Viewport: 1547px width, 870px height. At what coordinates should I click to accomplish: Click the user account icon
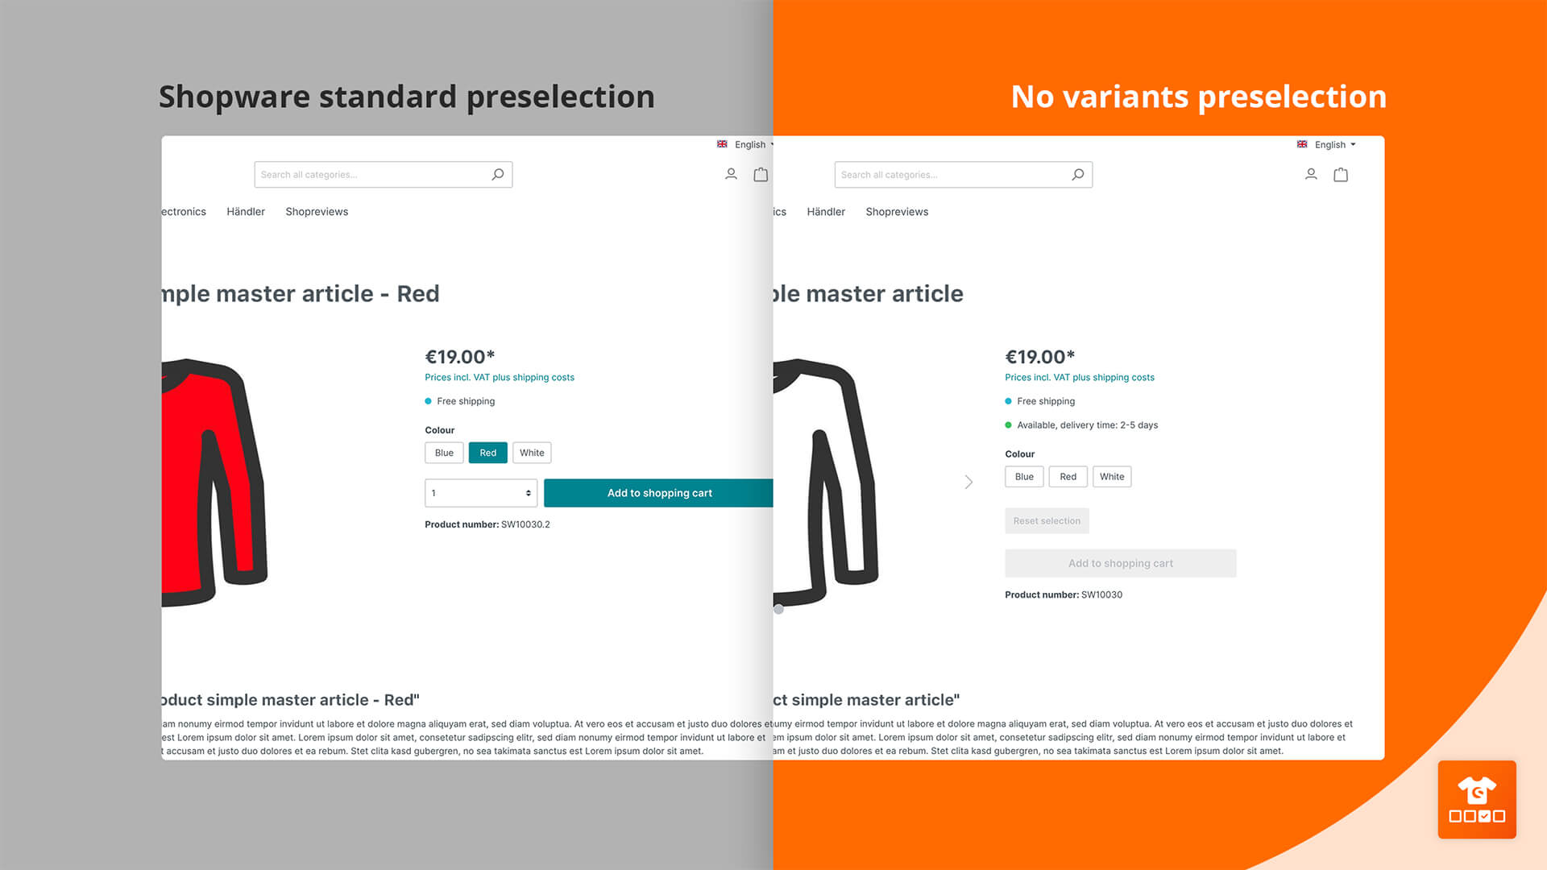[x=731, y=173]
